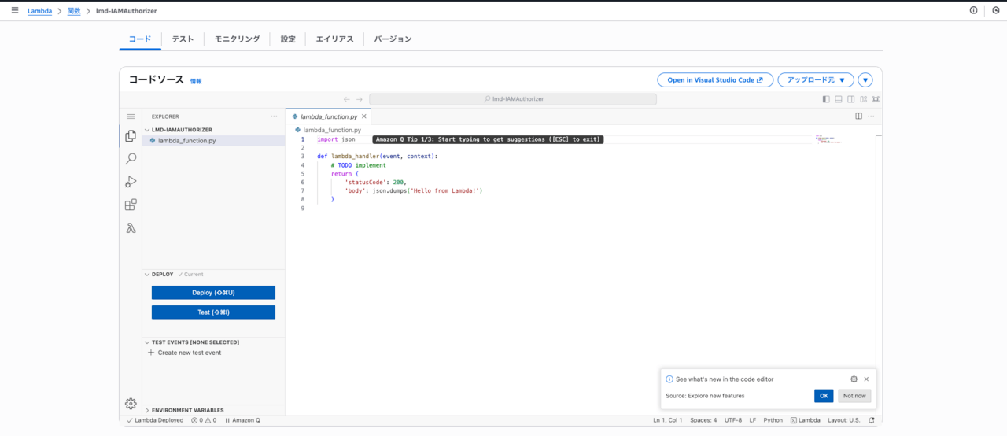Close the lambda_function.py editor tab
Image resolution: width=1007 pixels, height=436 pixels.
pyautogui.click(x=363, y=116)
